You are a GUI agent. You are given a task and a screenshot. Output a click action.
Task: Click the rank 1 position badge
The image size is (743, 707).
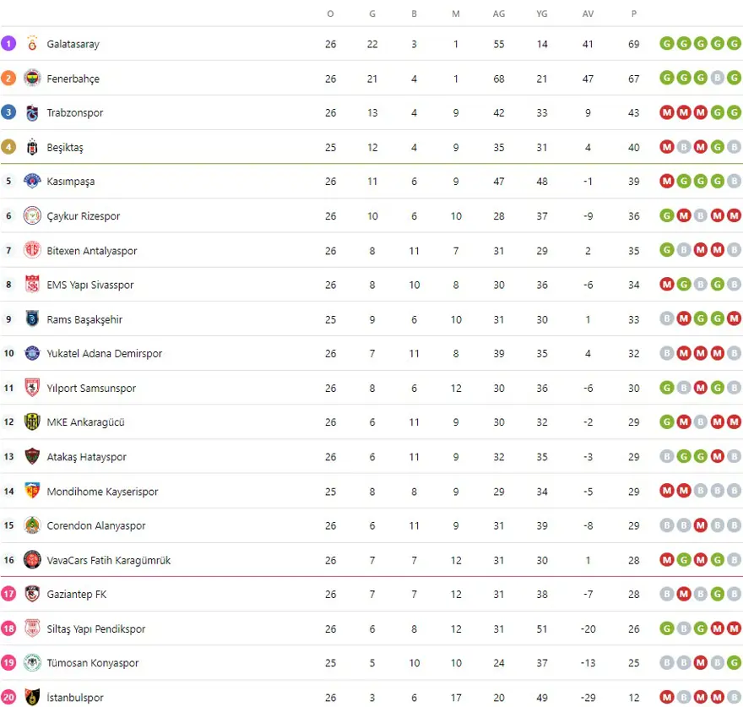8,44
